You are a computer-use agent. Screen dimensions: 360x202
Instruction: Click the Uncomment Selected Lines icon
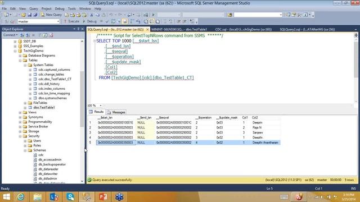tap(170, 21)
